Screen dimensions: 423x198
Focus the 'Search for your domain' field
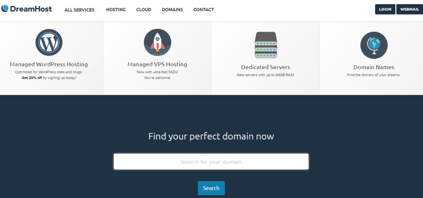(211, 162)
